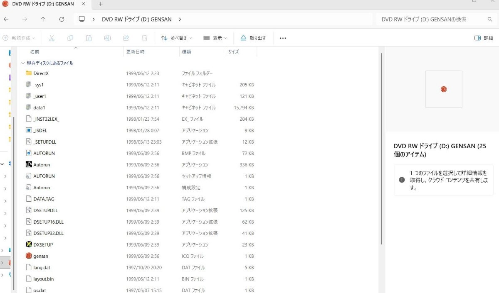Screen dimensions: 499x293
Task: Select the Autorun application icon
Action: coord(29,165)
